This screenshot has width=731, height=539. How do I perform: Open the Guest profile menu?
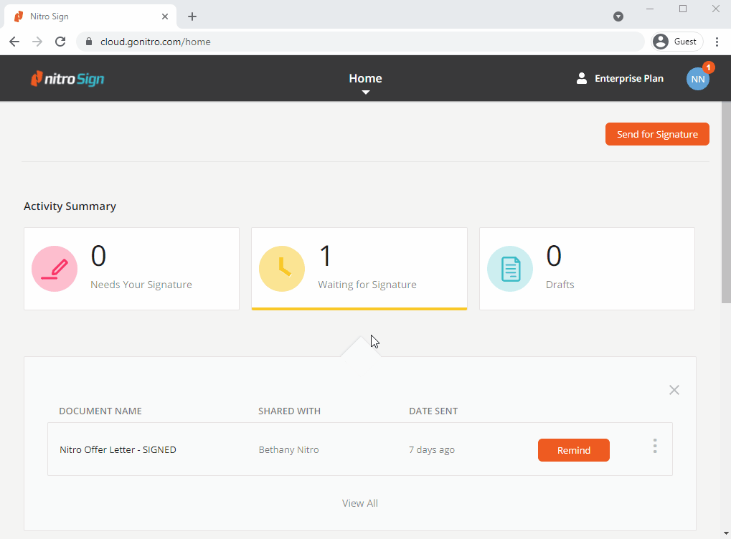676,42
